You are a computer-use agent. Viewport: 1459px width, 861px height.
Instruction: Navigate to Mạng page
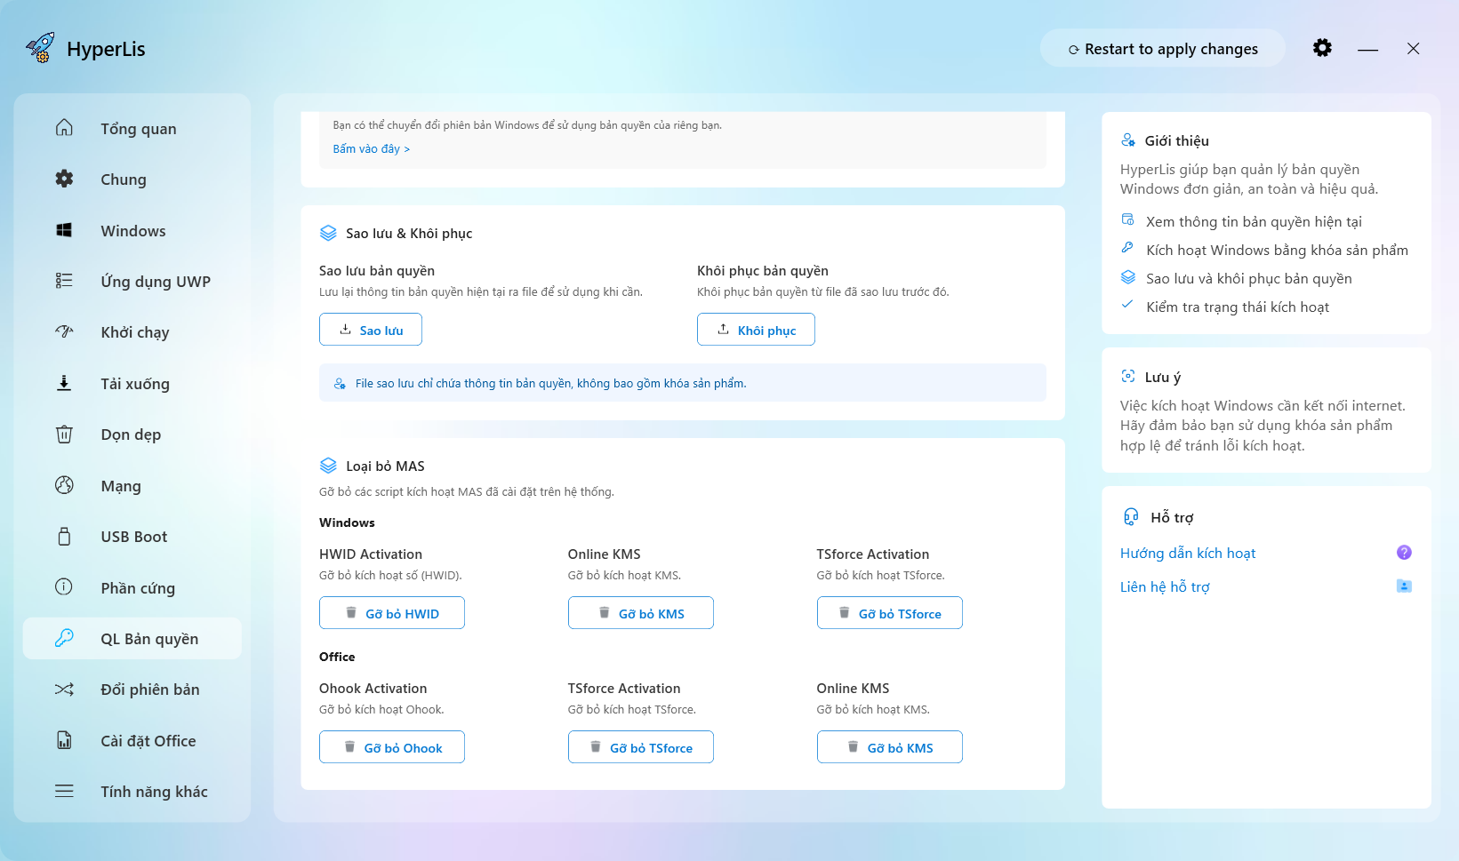pos(132,486)
